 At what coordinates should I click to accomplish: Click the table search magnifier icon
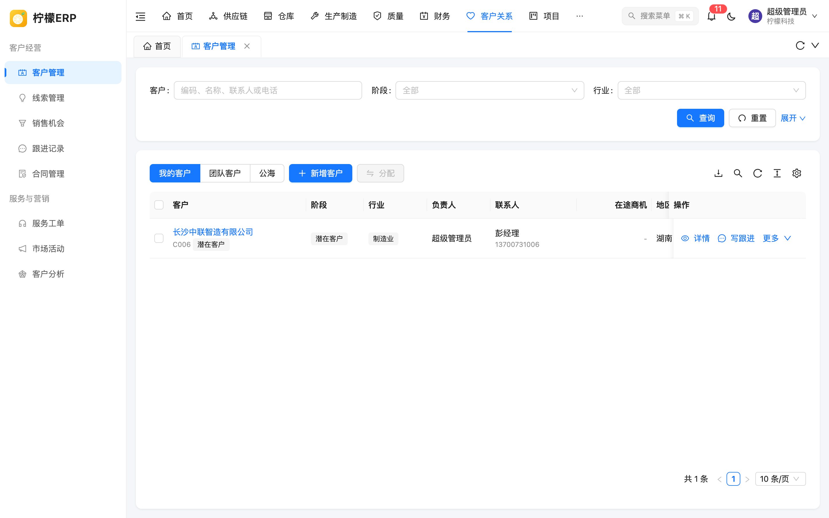(738, 173)
